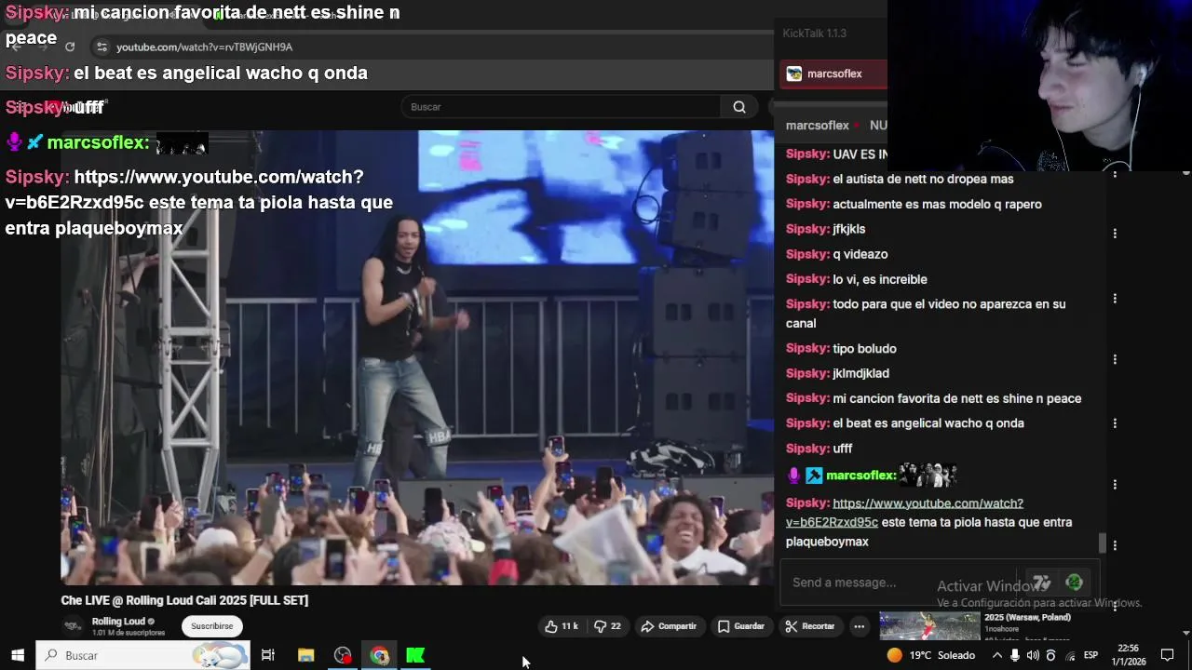Switch to Google Chrome on the taskbar

pyautogui.click(x=379, y=655)
